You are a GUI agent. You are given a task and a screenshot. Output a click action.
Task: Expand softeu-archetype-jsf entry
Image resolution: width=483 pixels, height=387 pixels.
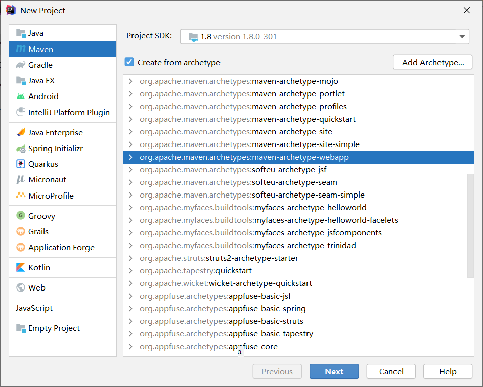[x=130, y=170]
